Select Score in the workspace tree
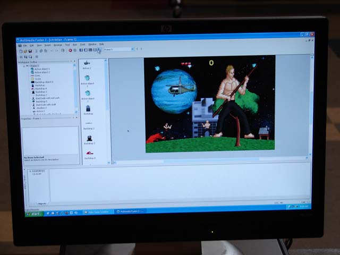The image size is (340, 255). pos(38,79)
